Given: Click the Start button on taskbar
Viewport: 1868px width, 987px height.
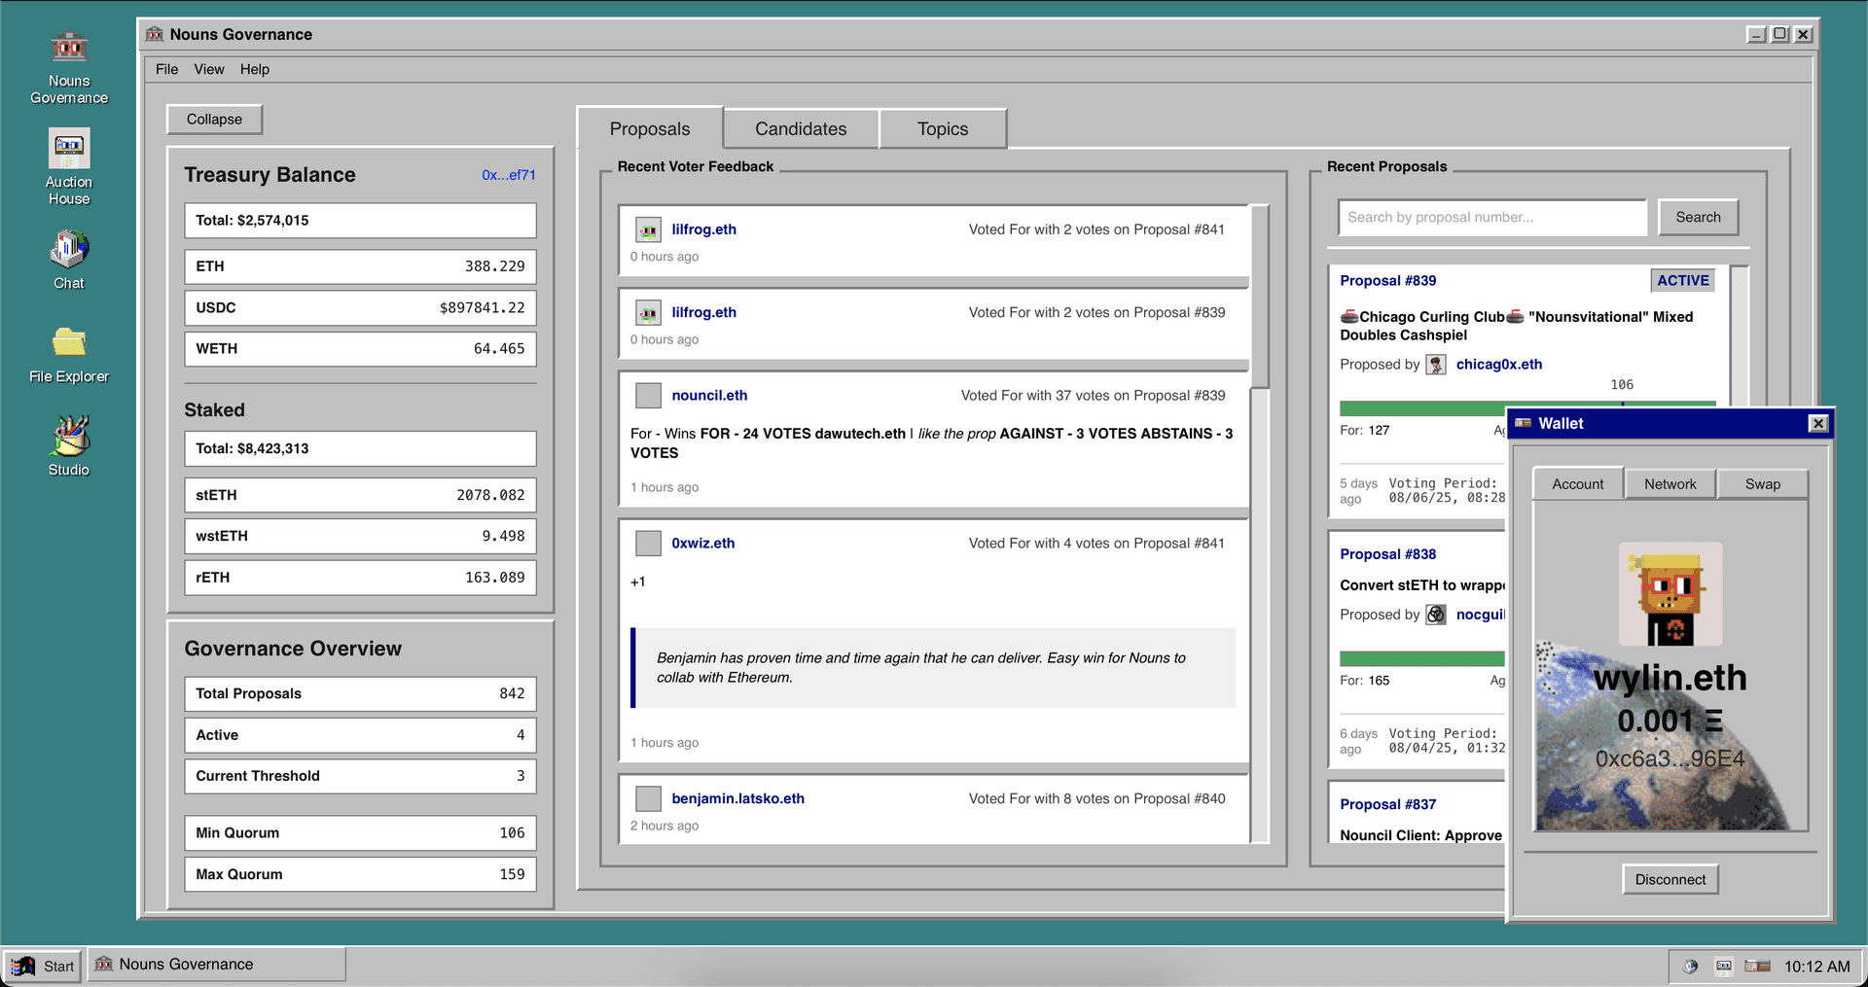Looking at the screenshot, I should tap(43, 966).
